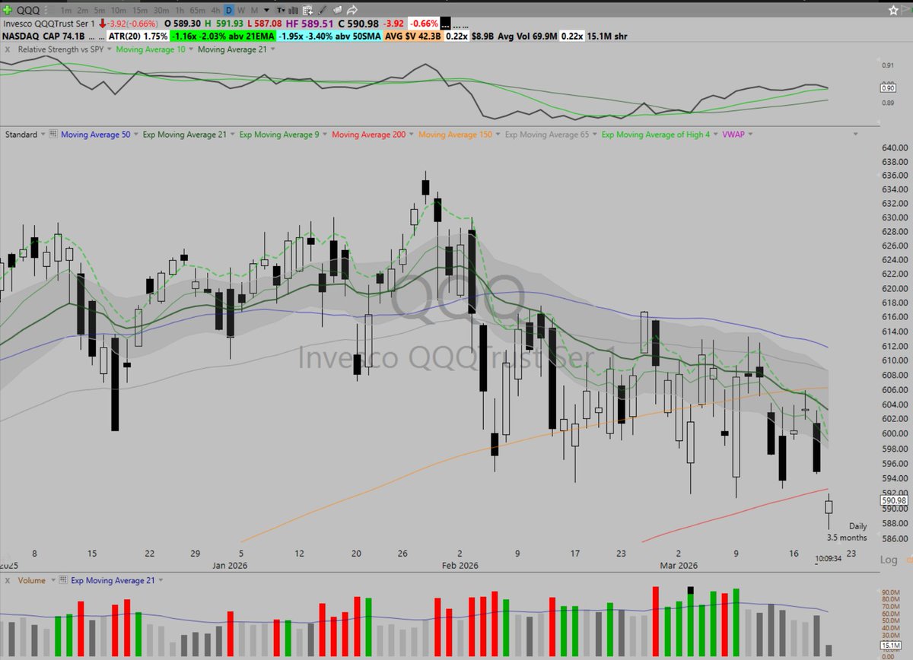Click the layouts/pages icon in toolbar
The height and width of the screenshot is (660, 913).
point(337,10)
